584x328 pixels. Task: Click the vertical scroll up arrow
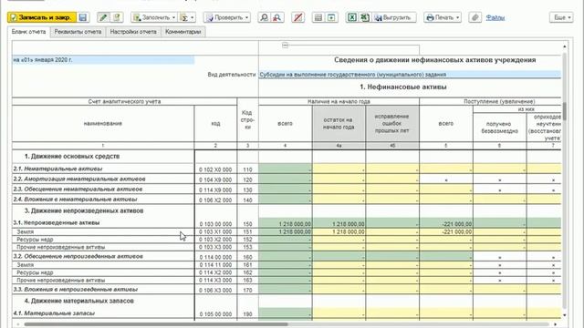point(565,46)
